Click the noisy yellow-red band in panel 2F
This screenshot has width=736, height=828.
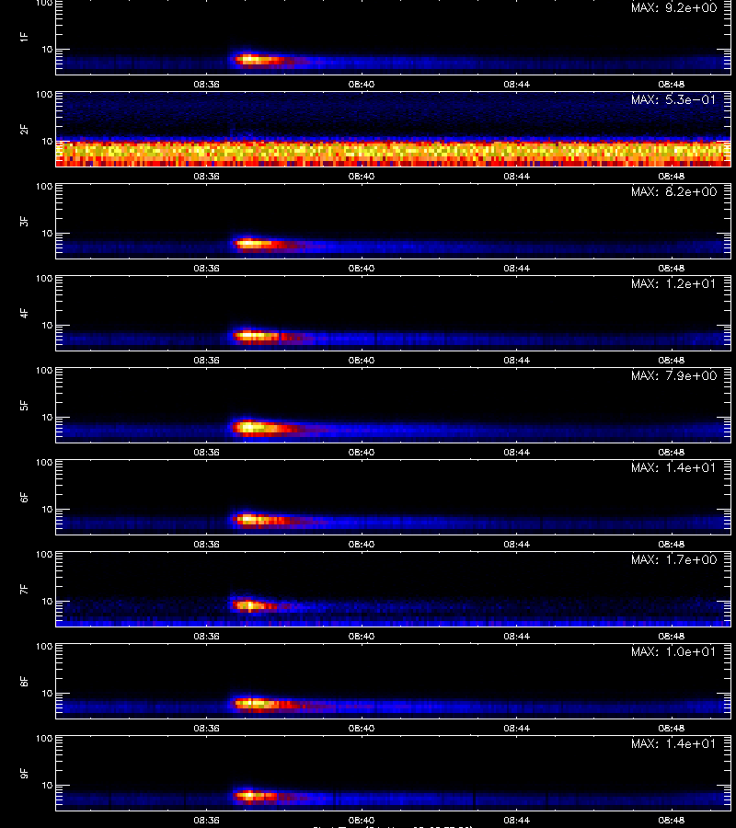click(x=394, y=154)
